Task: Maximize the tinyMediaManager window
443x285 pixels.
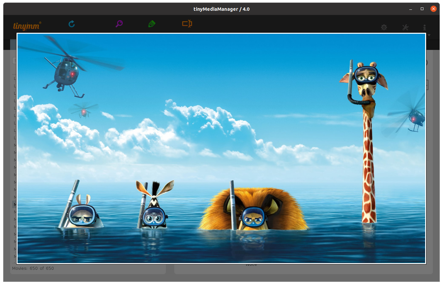Action: pos(422,9)
